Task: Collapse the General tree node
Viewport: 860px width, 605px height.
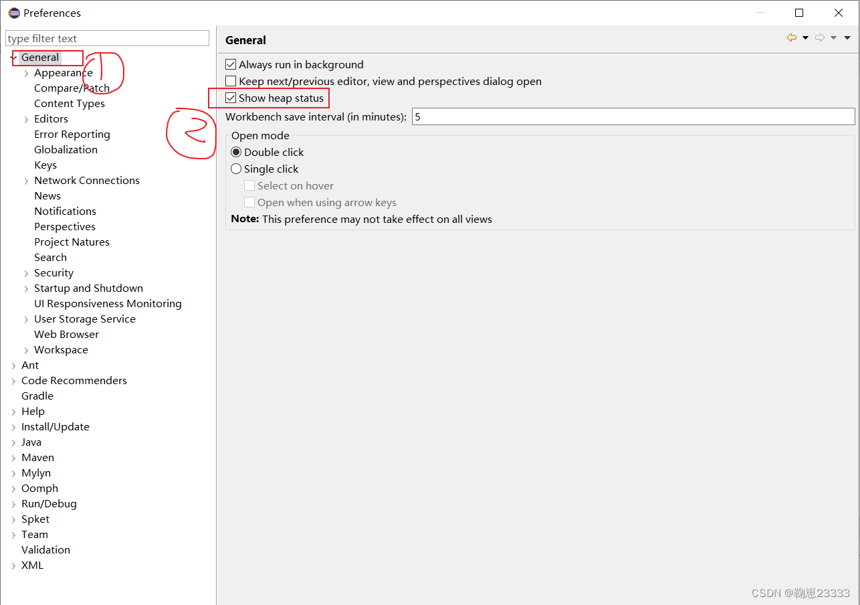Action: [x=13, y=58]
